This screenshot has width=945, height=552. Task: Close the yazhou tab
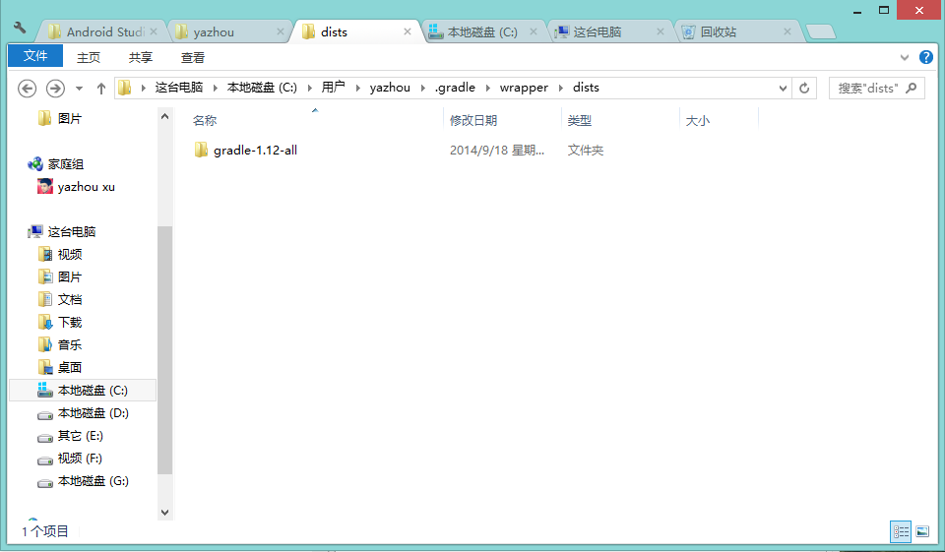[281, 31]
